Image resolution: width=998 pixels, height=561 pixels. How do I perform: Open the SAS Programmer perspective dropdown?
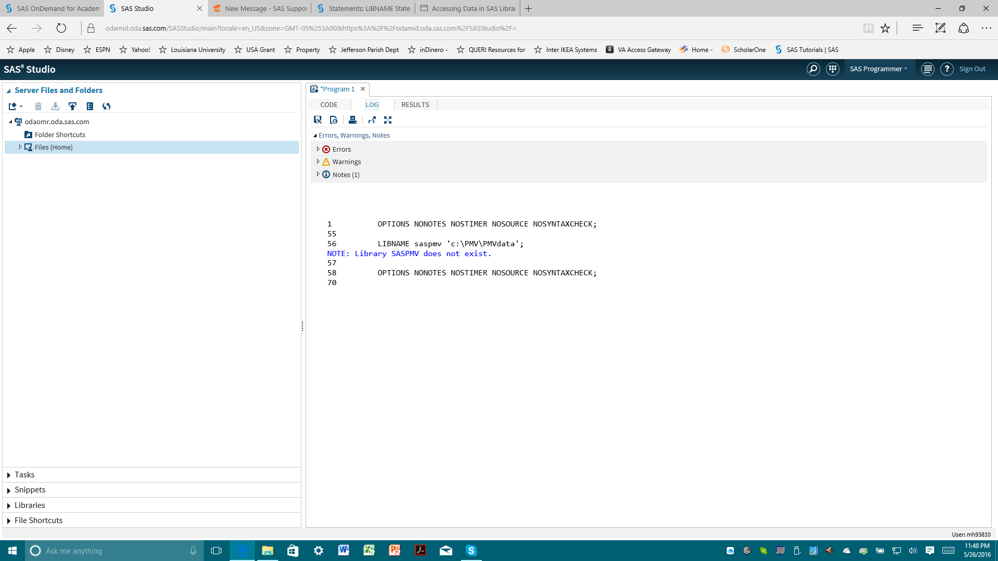tap(878, 69)
